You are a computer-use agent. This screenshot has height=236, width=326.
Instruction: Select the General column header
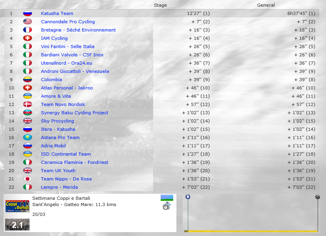pyautogui.click(x=266, y=5)
